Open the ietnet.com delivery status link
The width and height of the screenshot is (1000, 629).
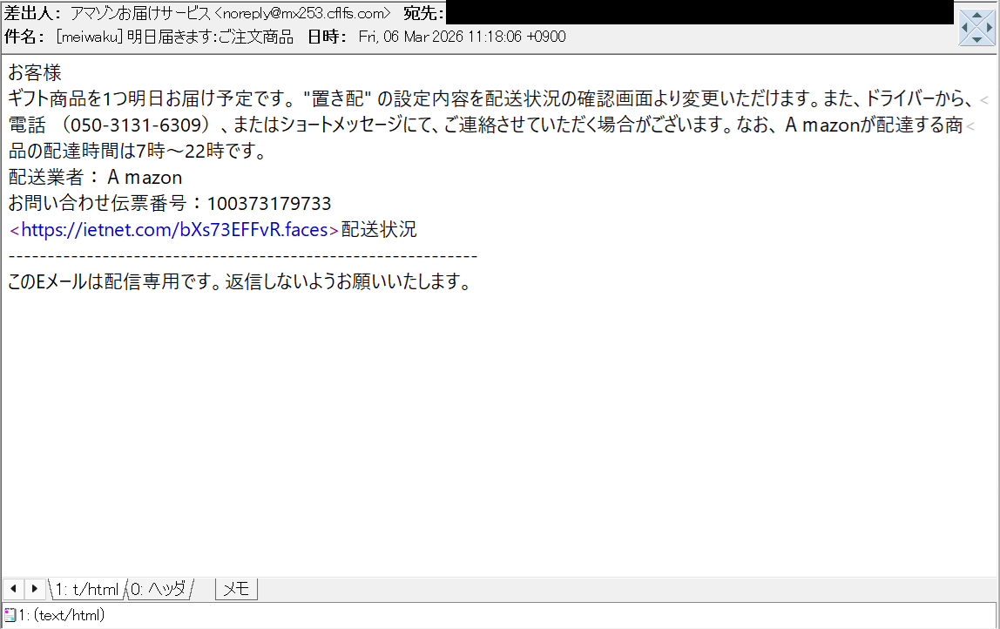[175, 230]
